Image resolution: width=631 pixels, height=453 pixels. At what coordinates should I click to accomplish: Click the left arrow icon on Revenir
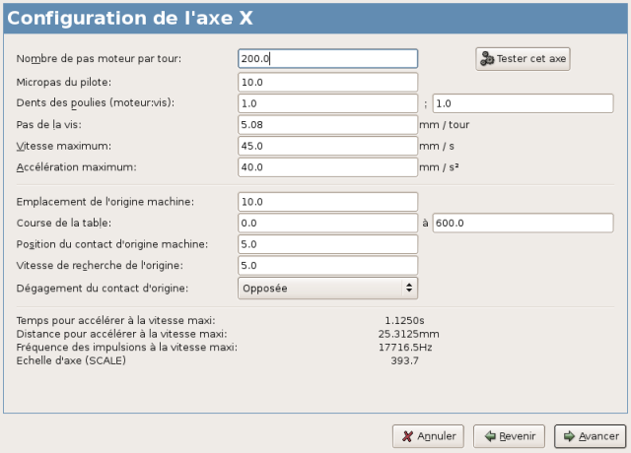click(490, 436)
